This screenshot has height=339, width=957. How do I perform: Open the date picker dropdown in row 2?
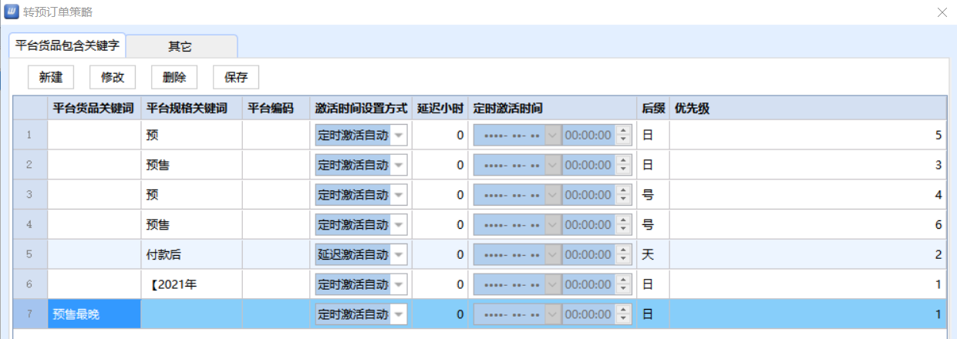[x=552, y=165]
